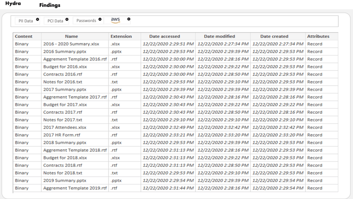Select file 2016 - 2020 Summary.xlsx

(x=71, y=44)
